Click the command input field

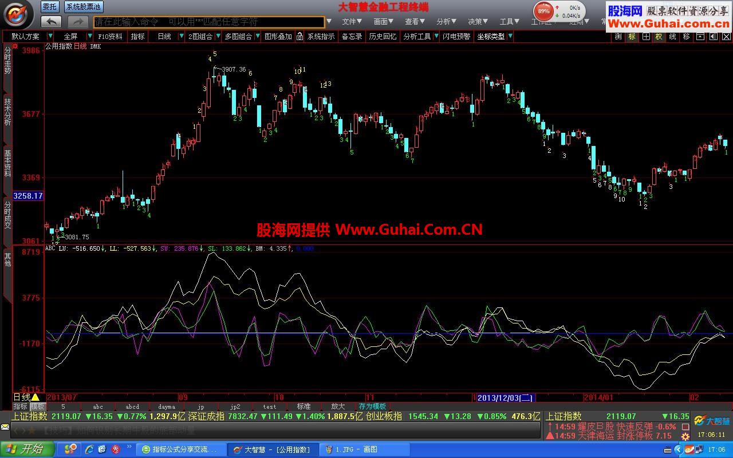(x=209, y=22)
